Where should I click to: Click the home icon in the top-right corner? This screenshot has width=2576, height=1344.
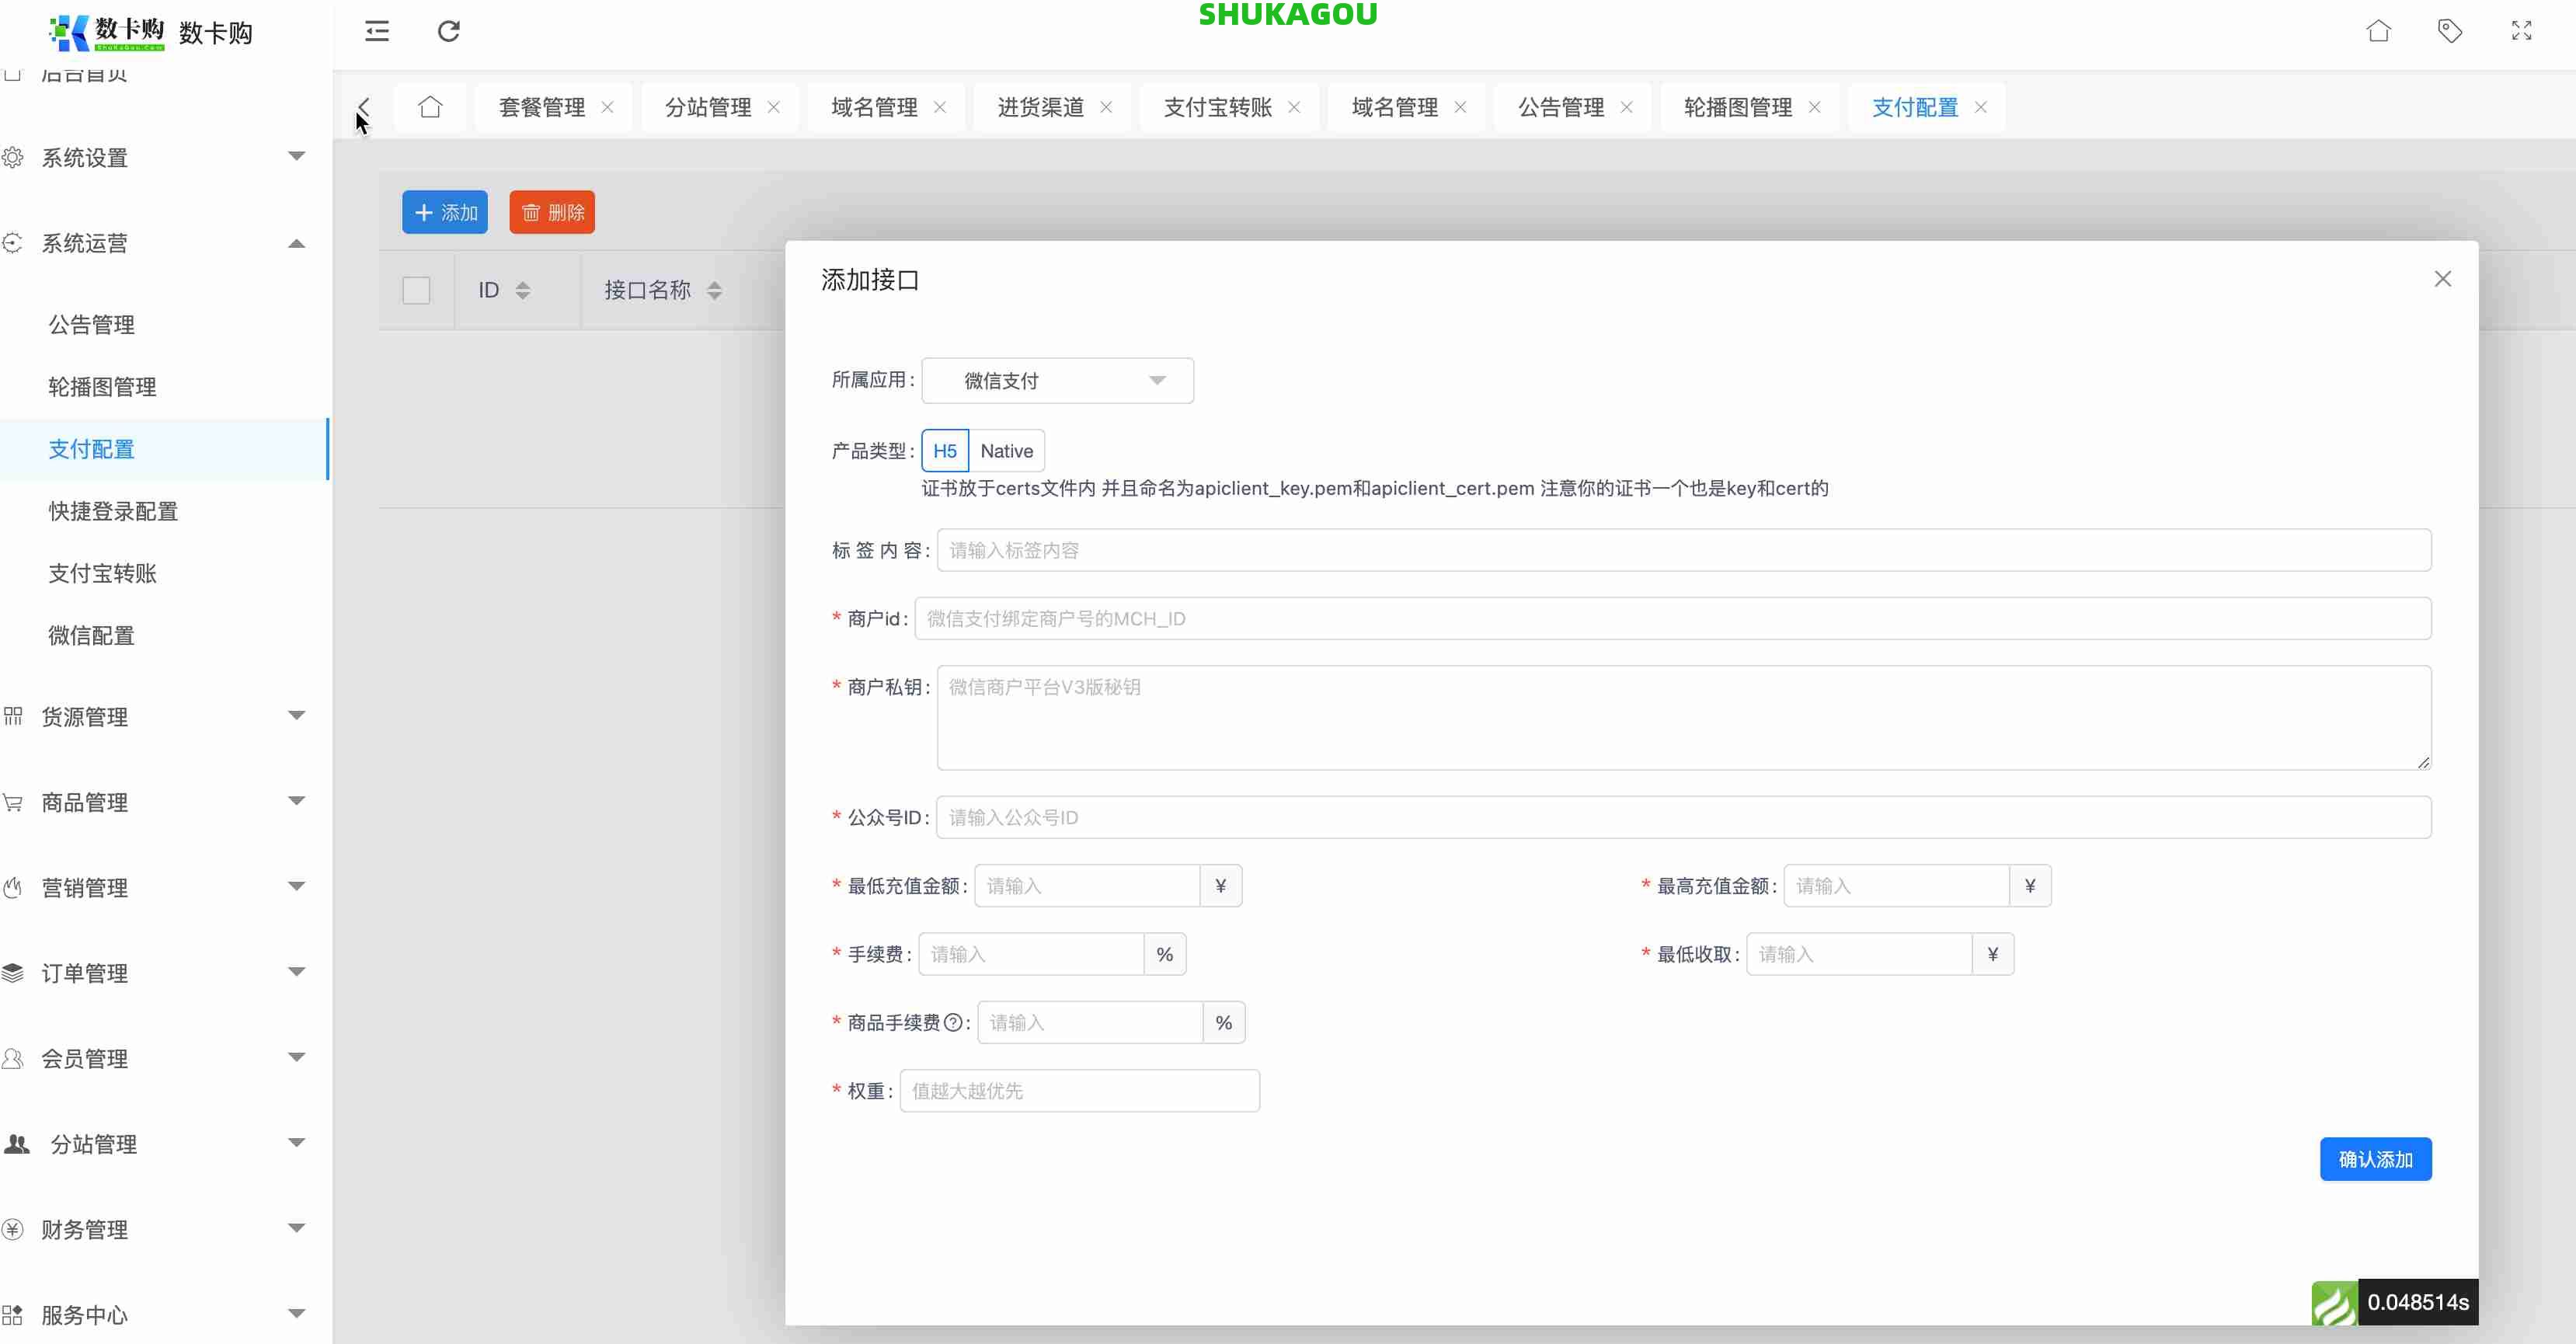coord(2378,31)
